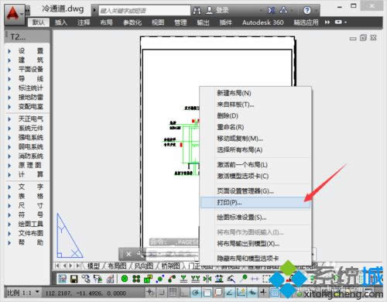Image resolution: width=387 pixels, height=302 pixels.
Task: Open the 桥架图 layout tab
Action: pyautogui.click(x=170, y=266)
